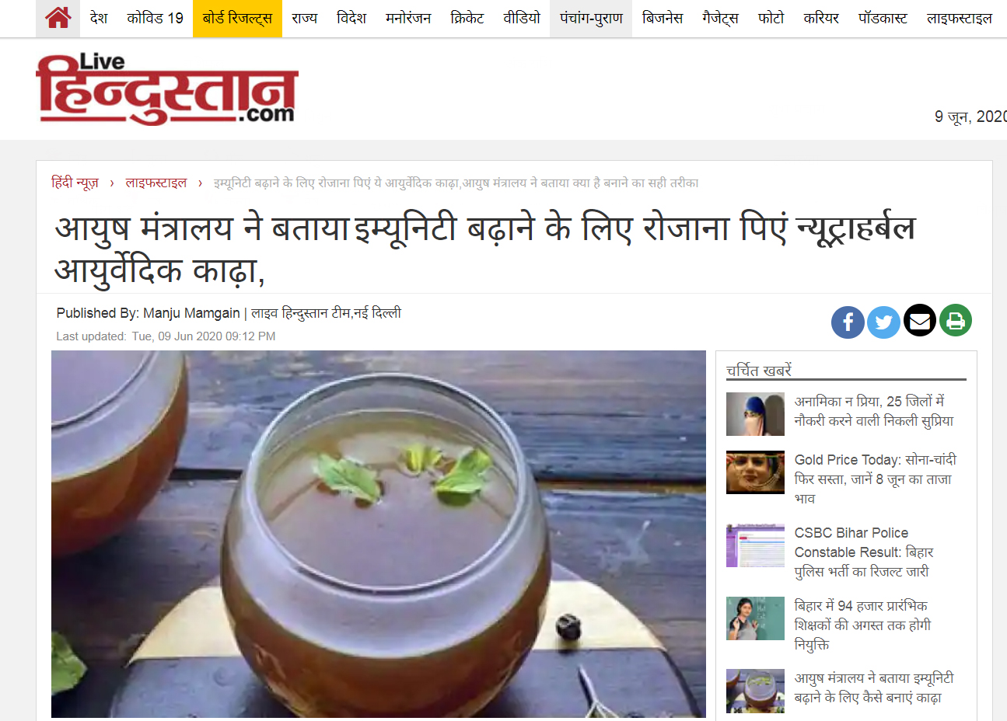Open आयुष मंत्रालय काढ़ा sidebar story link
This screenshot has width=1007, height=721.
[873, 688]
